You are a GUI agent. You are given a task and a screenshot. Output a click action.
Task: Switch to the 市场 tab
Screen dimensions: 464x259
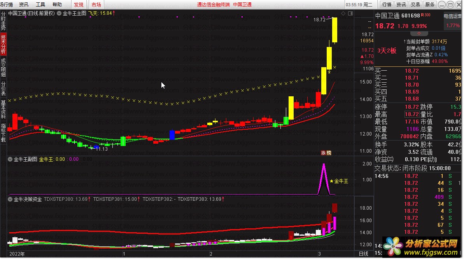click(96, 4)
